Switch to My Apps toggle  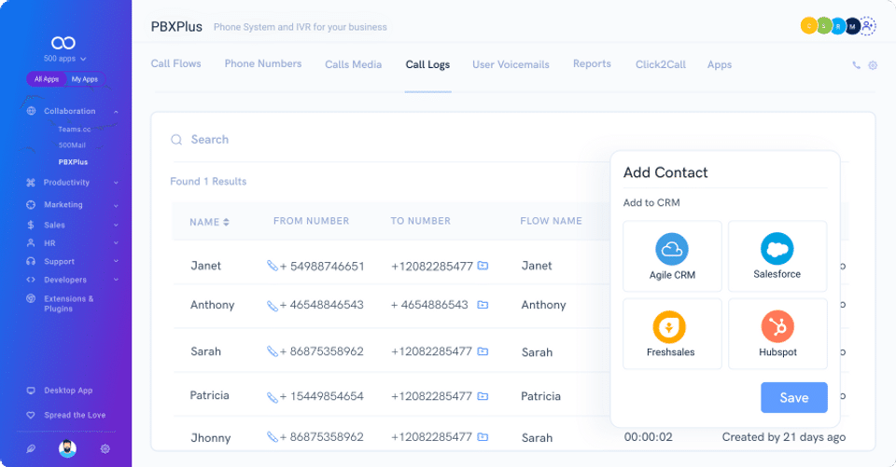tap(85, 79)
